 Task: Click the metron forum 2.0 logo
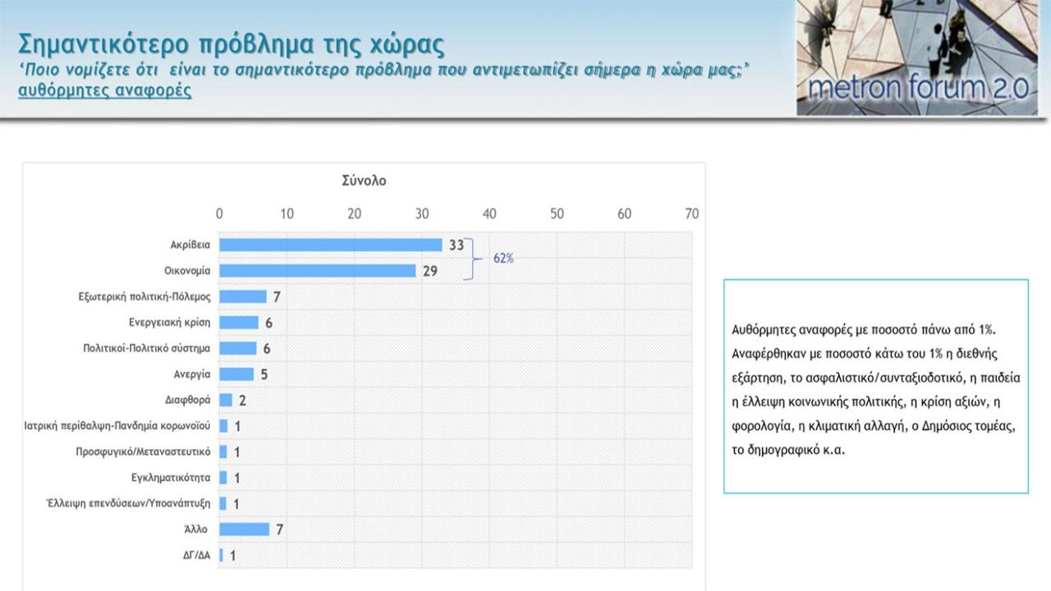click(916, 57)
